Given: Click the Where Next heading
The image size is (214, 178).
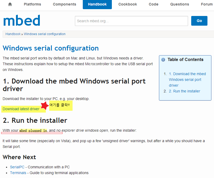Looking at the screenshot, I should coord(19,157).
